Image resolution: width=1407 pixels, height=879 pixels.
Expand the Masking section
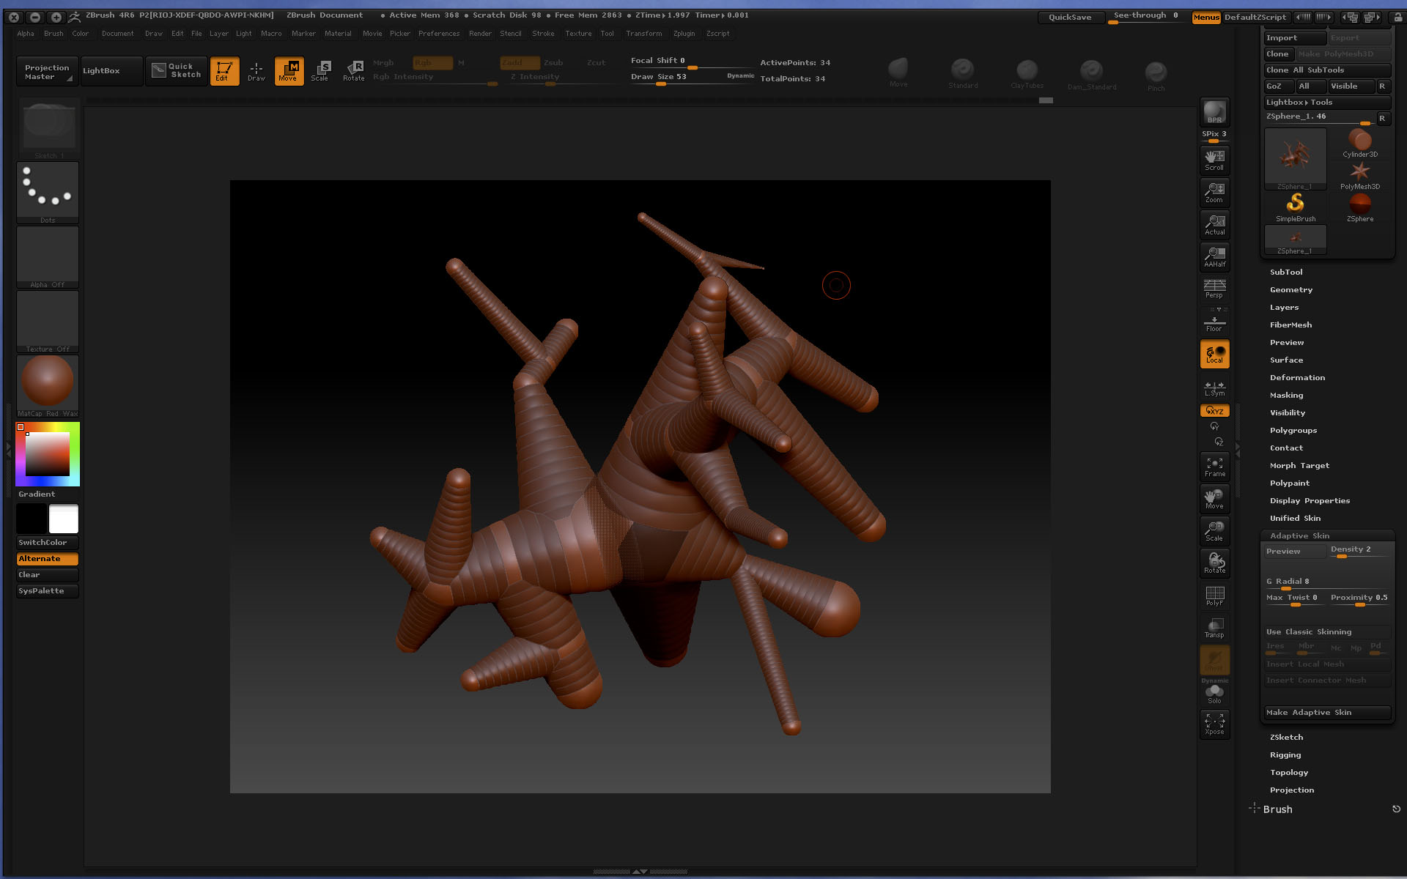pos(1286,395)
